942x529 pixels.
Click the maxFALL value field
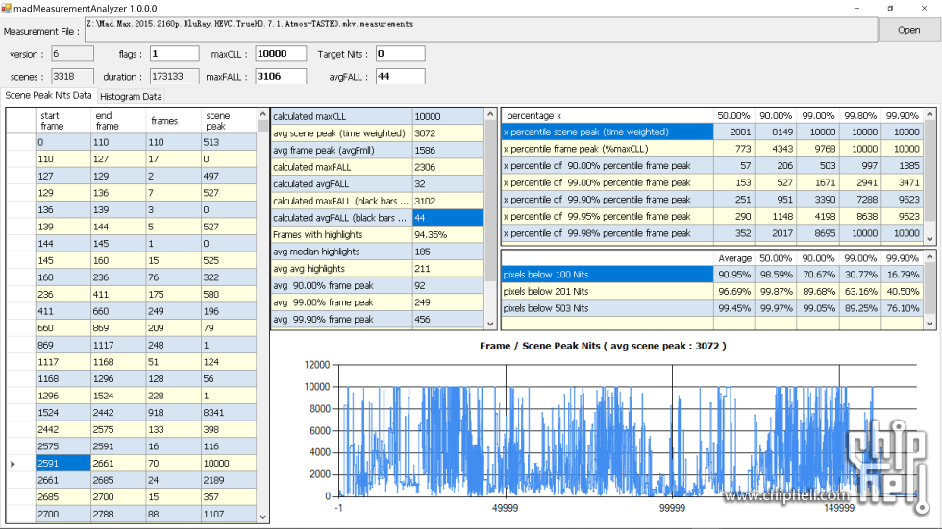click(x=280, y=77)
